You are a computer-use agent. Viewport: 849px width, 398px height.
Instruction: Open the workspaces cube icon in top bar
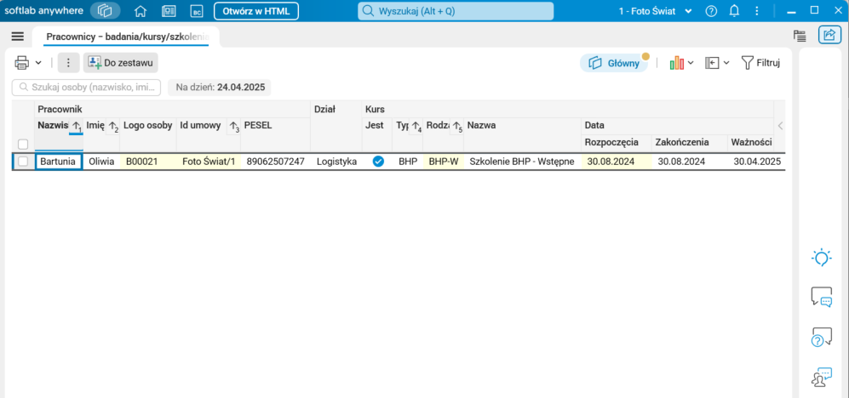click(105, 10)
